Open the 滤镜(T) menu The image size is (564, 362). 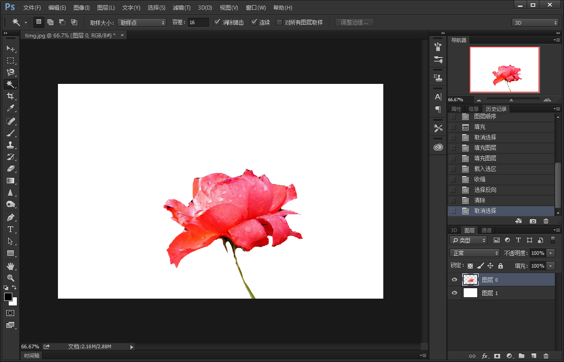[182, 8]
